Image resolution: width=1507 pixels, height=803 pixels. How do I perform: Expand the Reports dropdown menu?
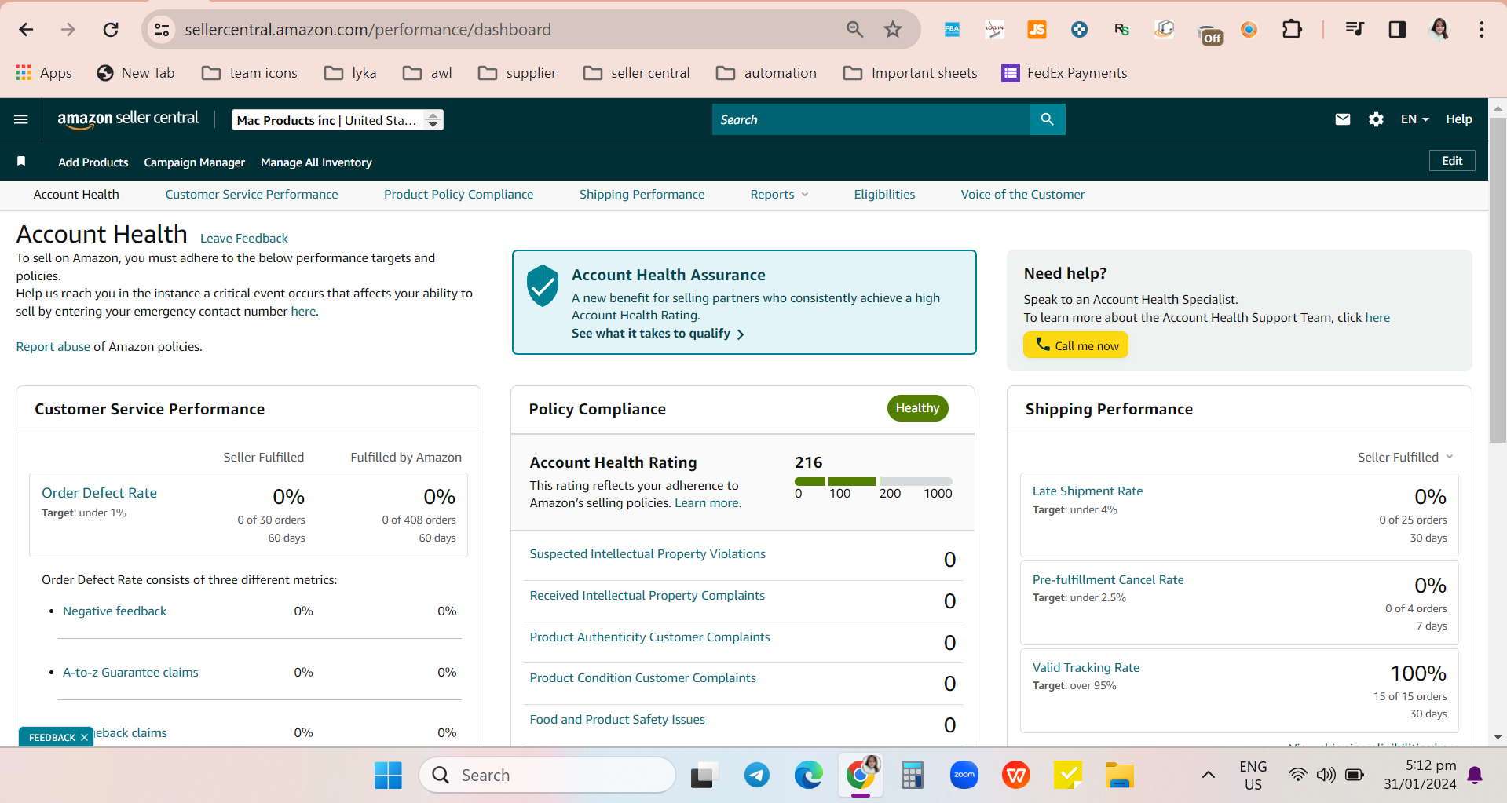(x=779, y=195)
